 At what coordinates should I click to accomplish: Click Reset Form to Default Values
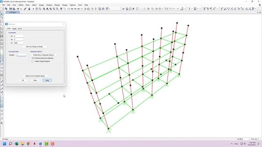coord(35,76)
